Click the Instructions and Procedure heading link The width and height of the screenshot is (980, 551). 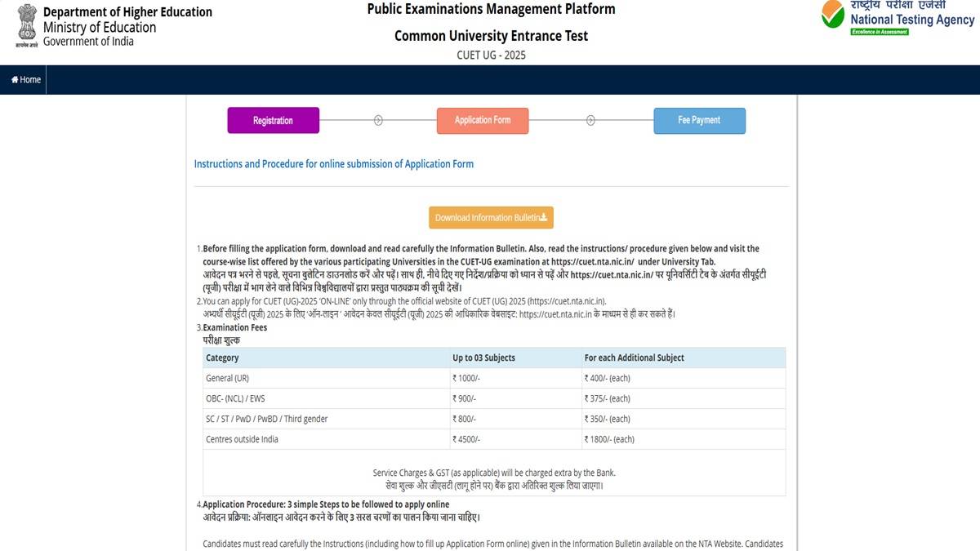pyautogui.click(x=333, y=163)
